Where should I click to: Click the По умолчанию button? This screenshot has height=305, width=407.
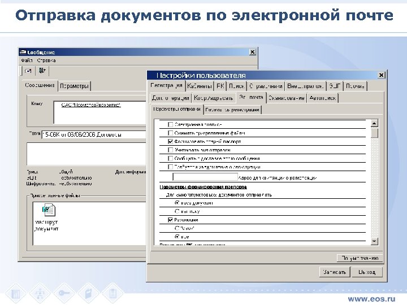point(360,258)
